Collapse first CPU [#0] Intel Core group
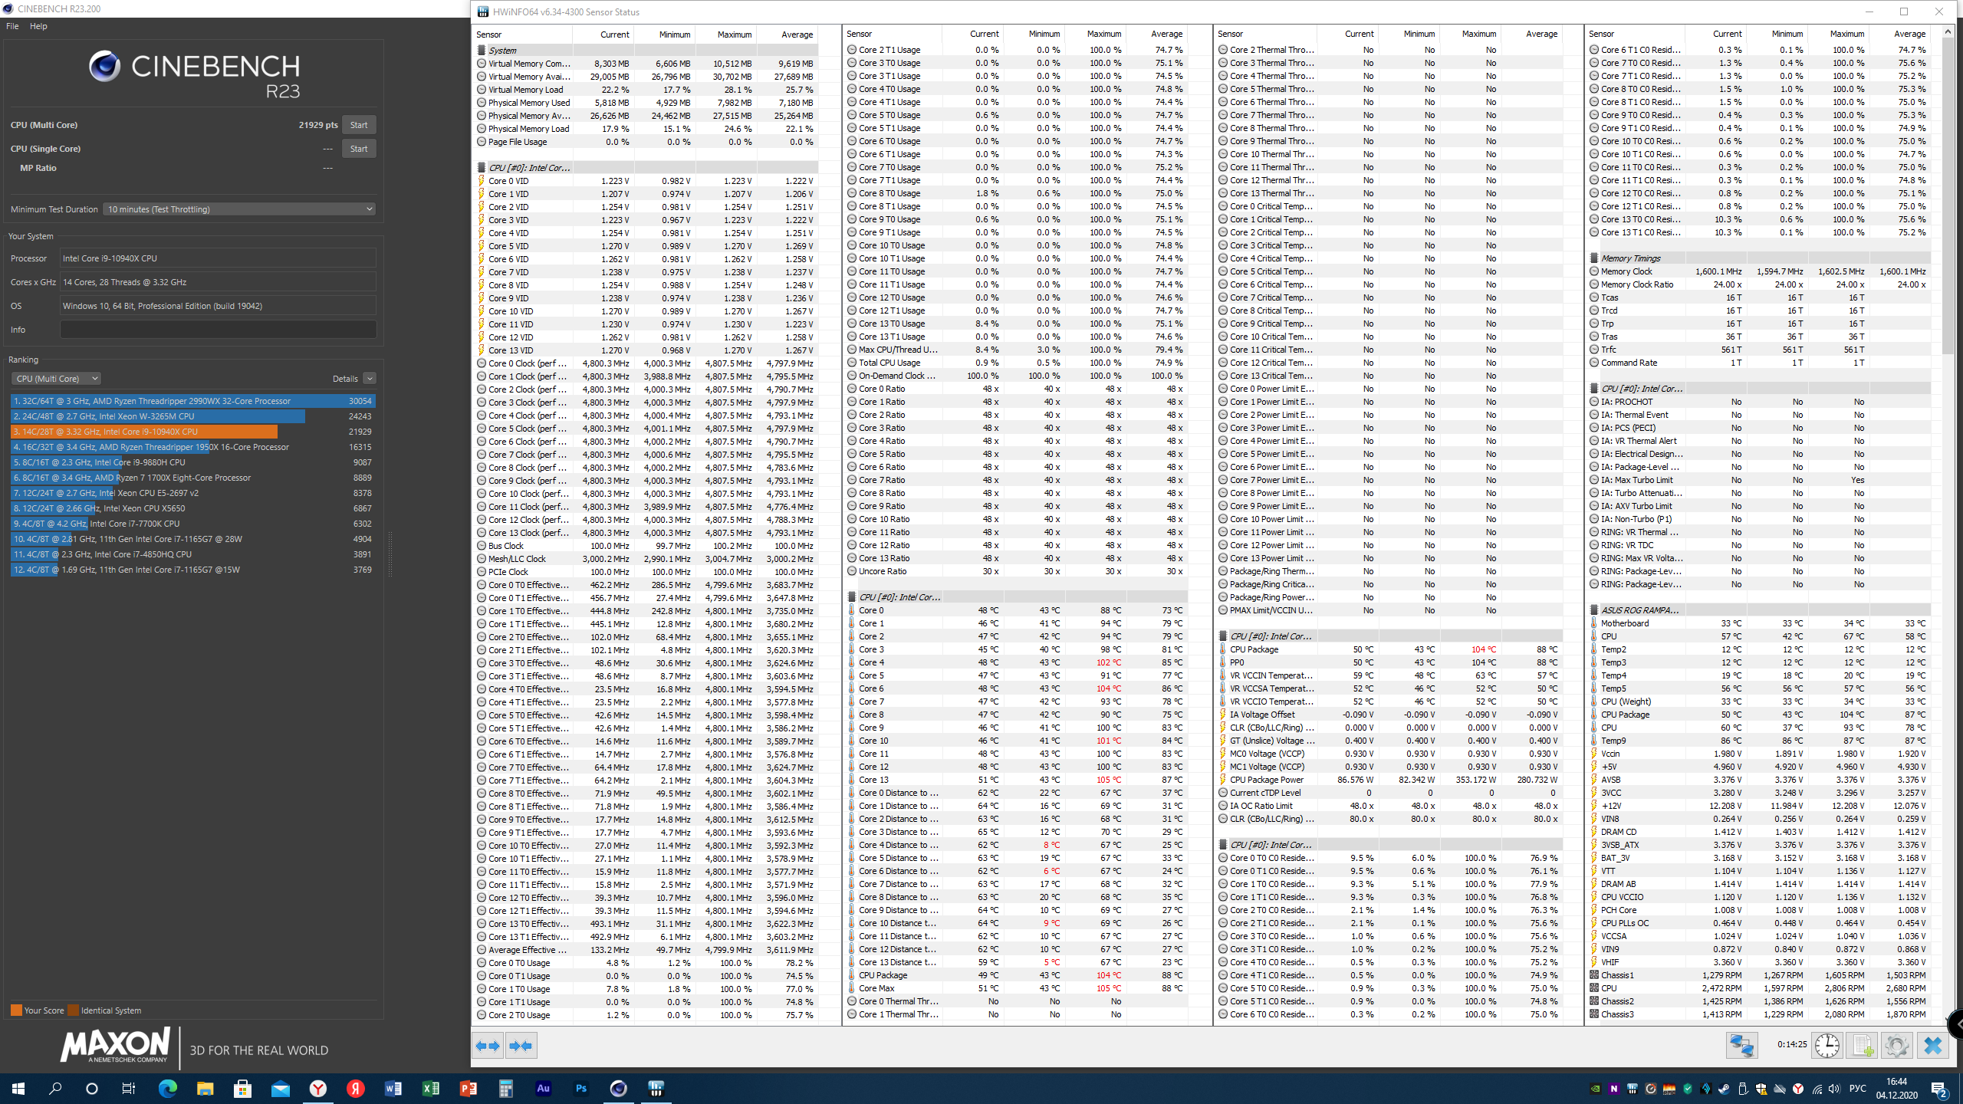This screenshot has width=1963, height=1104. pos(646,168)
